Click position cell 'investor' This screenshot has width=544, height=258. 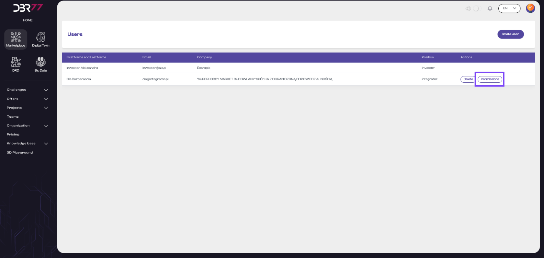[428, 68]
